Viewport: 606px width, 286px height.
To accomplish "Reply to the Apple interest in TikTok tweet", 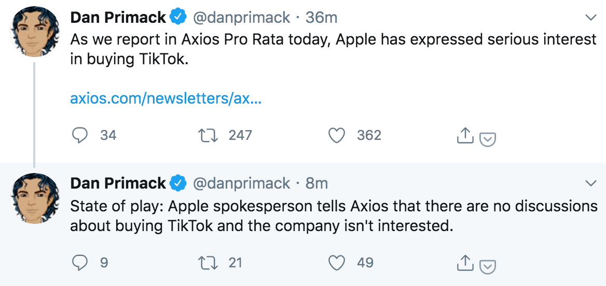I will point(79,135).
